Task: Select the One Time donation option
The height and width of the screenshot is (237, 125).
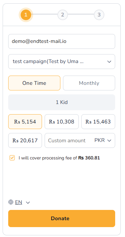Action: 34,83
